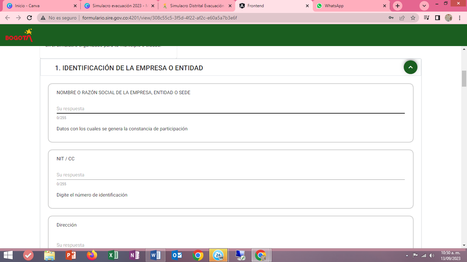The height and width of the screenshot is (262, 467).
Task: Open the Chrome three-dot menu
Action: pyautogui.click(x=459, y=18)
